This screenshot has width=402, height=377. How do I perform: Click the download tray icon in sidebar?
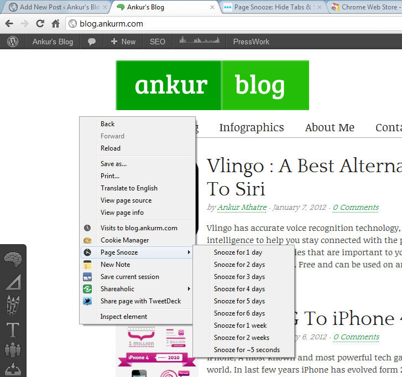coord(13,369)
